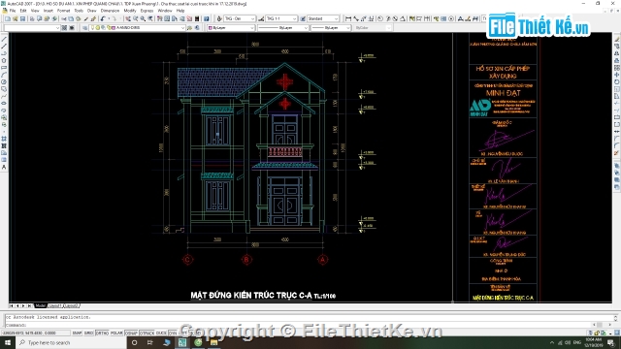Select the Line tool in Draw toolbar
This screenshot has width=621, height=349.
pos(4,39)
